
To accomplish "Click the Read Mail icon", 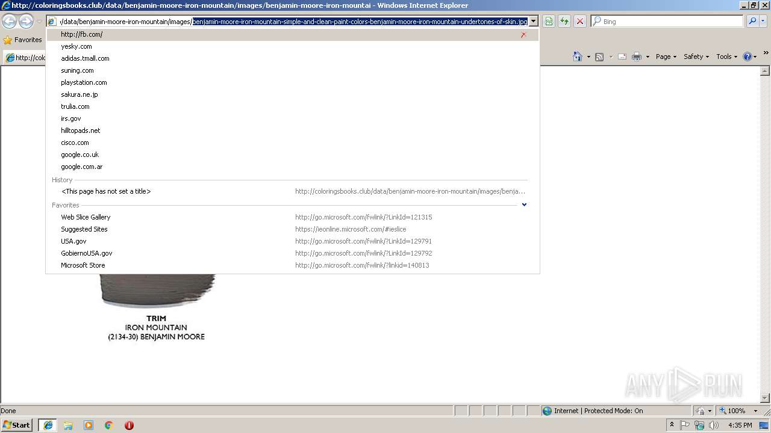I will 622,57.
